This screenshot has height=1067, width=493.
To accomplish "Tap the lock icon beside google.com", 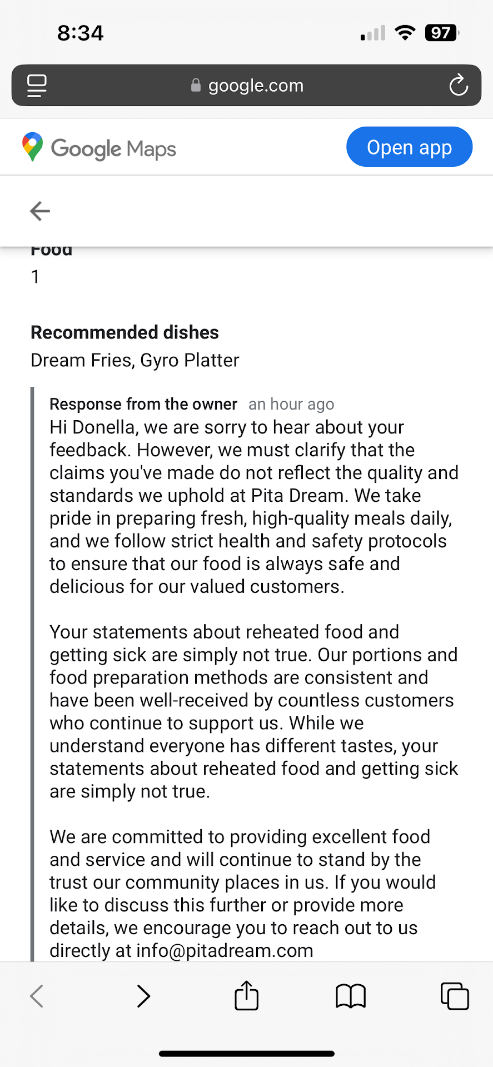I will pyautogui.click(x=196, y=85).
